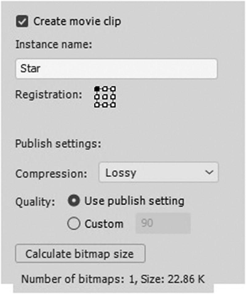Click the Use publish setting label text
This screenshot has height=294, width=246.
tap(134, 201)
